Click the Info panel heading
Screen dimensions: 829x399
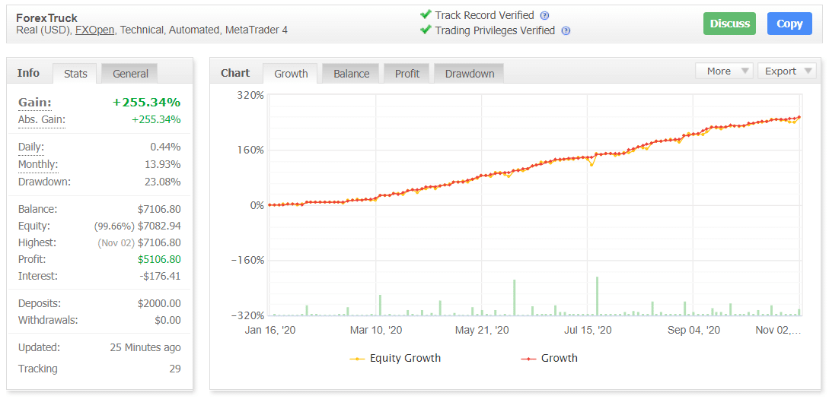(x=29, y=73)
